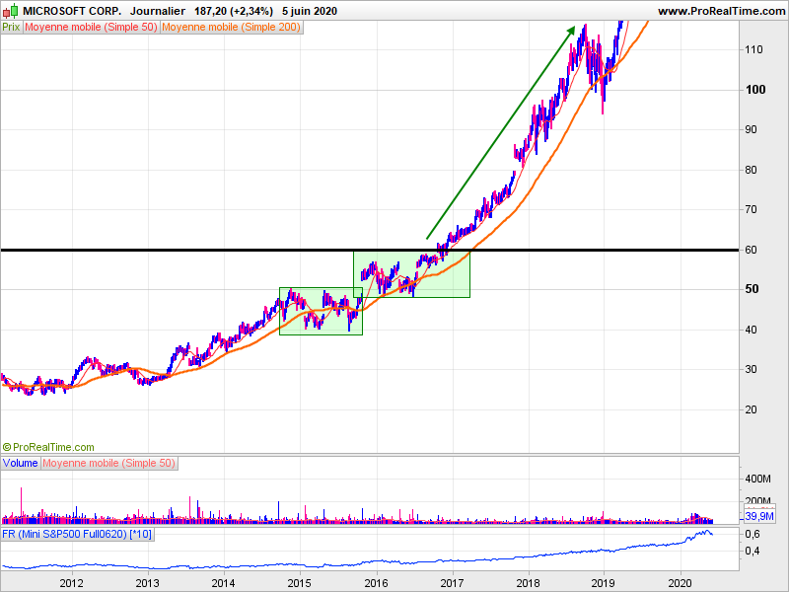789x592 pixels.
Task: Open the volume Moyenne mobile (Simple 50) label
Action: click(x=109, y=463)
